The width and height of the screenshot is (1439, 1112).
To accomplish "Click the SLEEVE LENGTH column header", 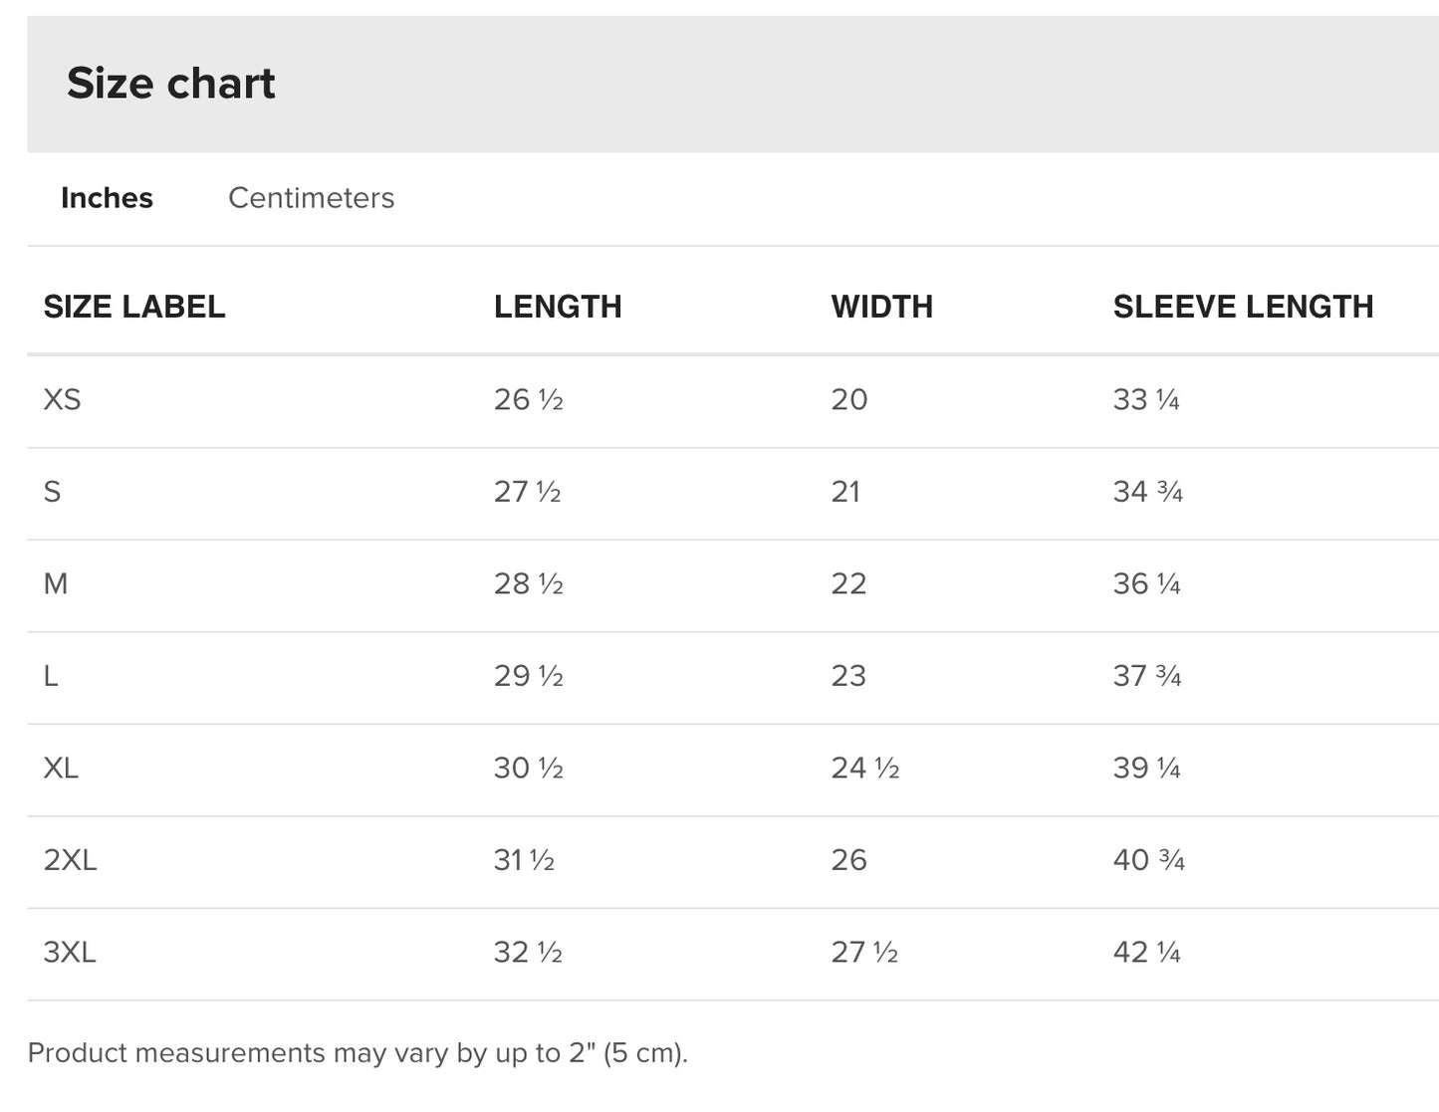I will pos(1243,307).
